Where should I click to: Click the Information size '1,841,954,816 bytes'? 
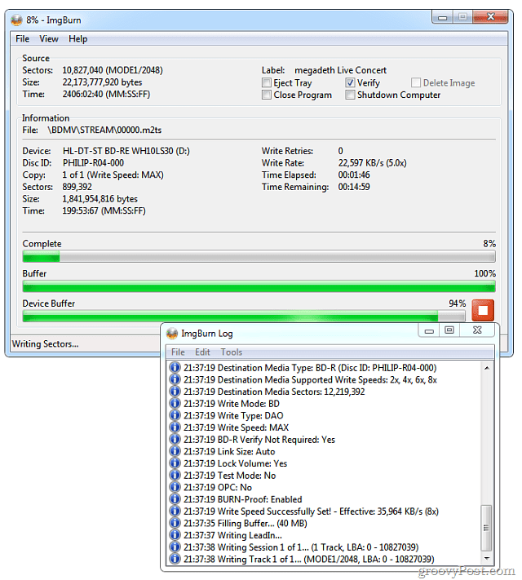[x=100, y=198]
